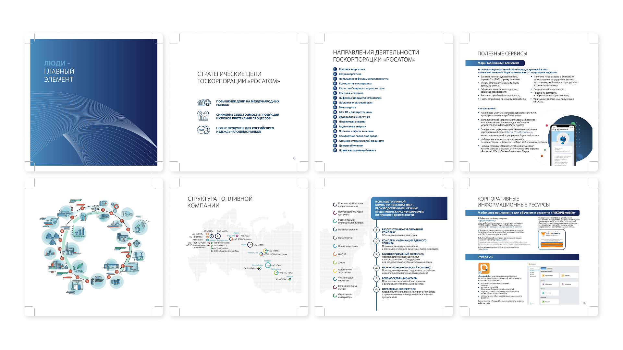Click the NEW globe products icon
Viewport: 623px width, 350px height.
[x=204, y=130]
